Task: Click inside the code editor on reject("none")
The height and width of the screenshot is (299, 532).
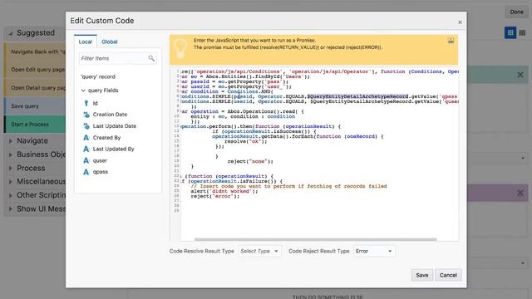Action: click(250, 161)
